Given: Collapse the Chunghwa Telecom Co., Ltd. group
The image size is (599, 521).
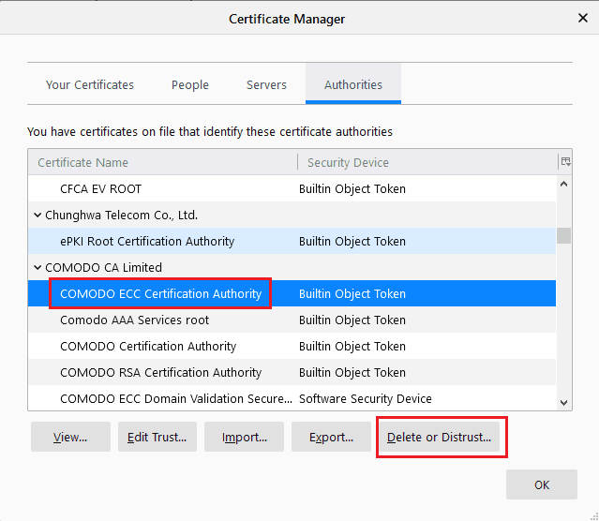Looking at the screenshot, I should click(x=37, y=215).
